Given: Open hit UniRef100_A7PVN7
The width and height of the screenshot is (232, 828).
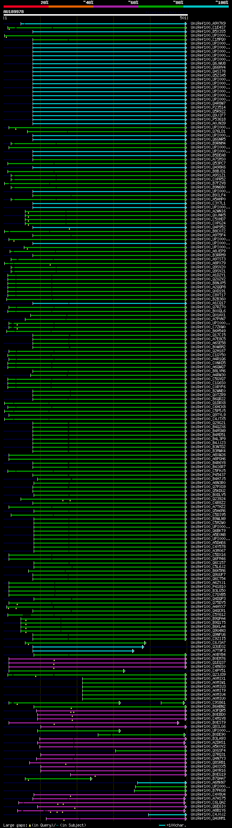Looking at the screenshot, I should coord(208,319).
